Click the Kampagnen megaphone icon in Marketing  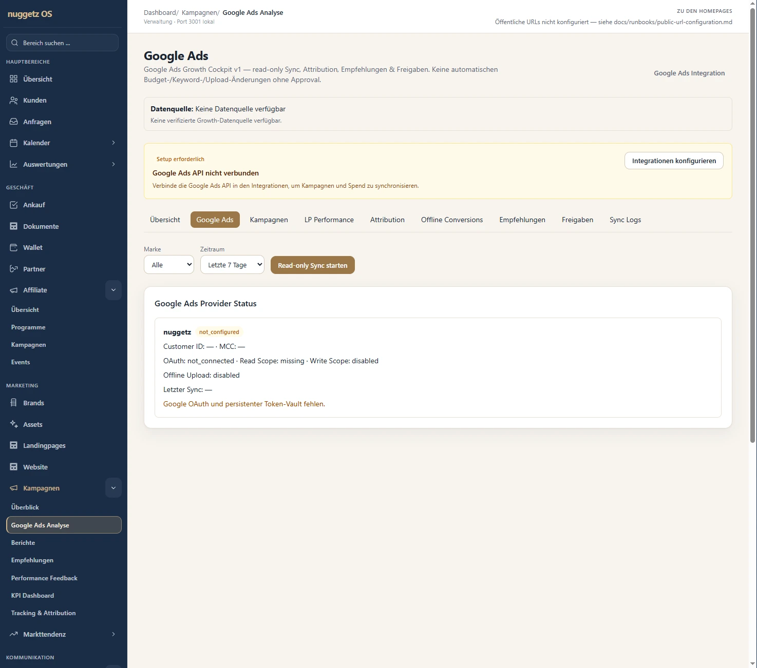click(14, 488)
